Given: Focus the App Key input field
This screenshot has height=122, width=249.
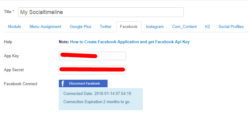Looking at the screenshot, I should (92, 56).
